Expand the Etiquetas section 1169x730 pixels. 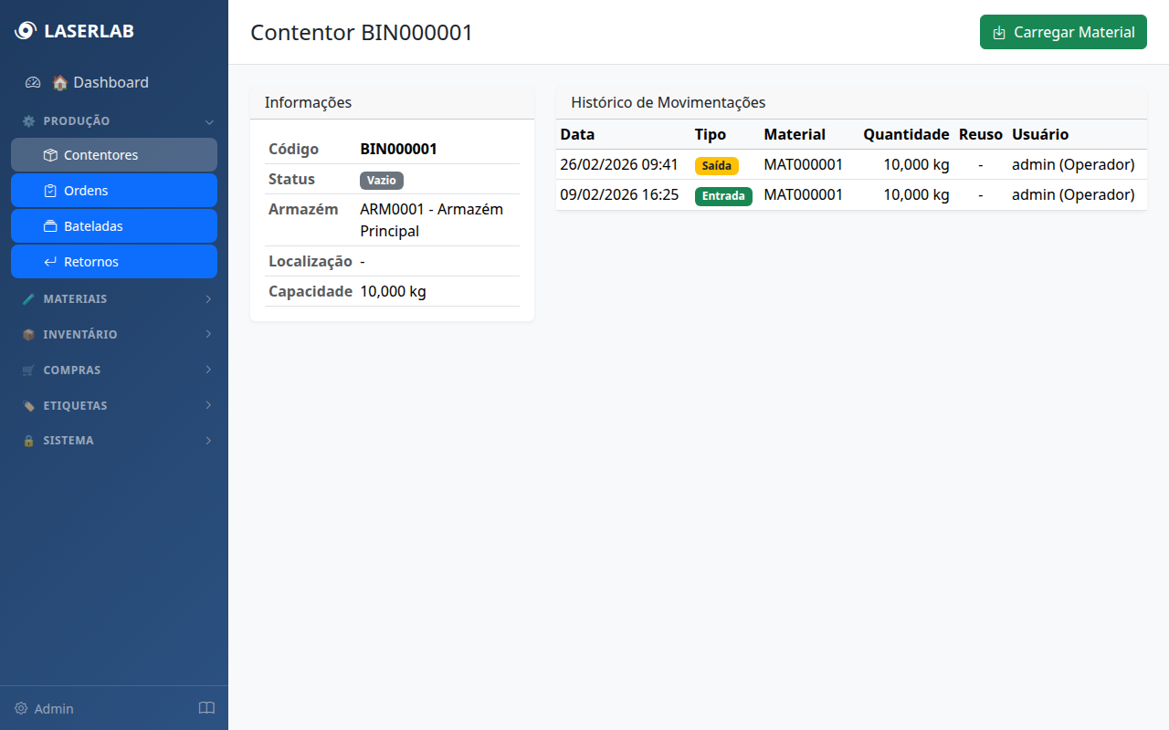(114, 405)
